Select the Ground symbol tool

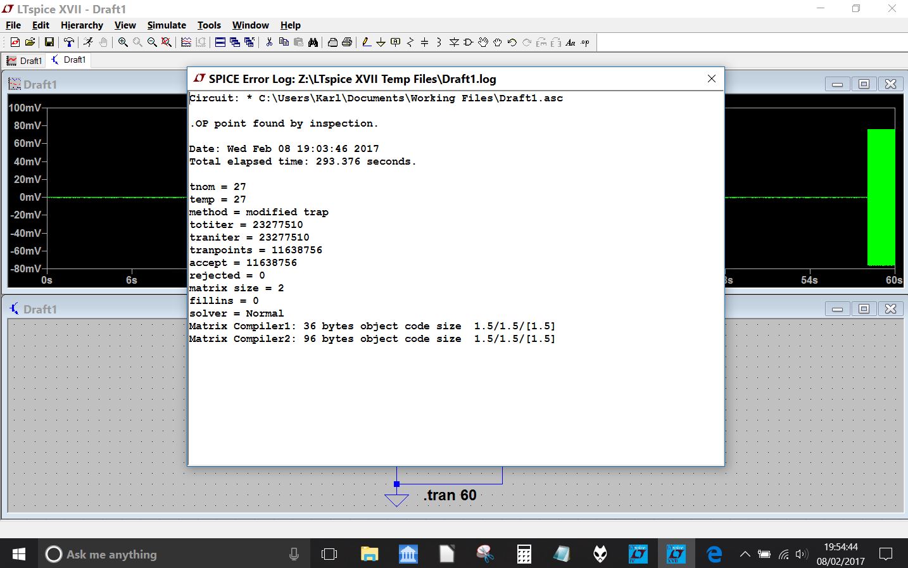coord(381,42)
